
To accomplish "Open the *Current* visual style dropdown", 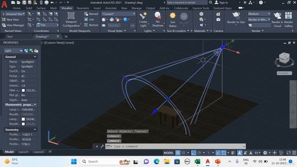I will [x=119, y=14].
